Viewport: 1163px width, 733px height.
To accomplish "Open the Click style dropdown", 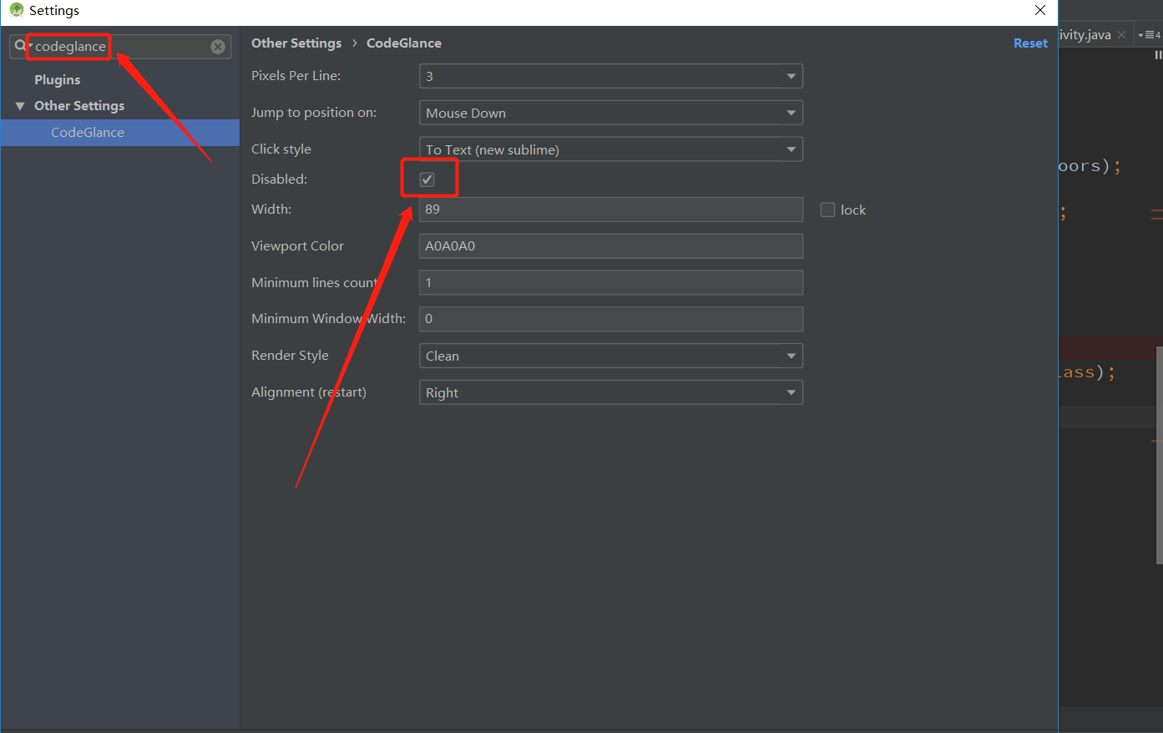I will pyautogui.click(x=790, y=149).
